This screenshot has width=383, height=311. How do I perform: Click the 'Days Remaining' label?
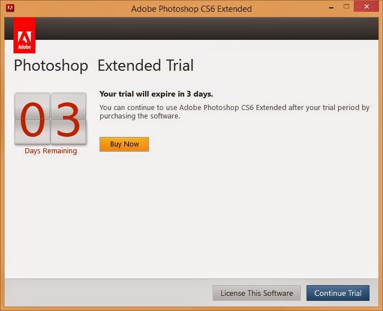(51, 151)
